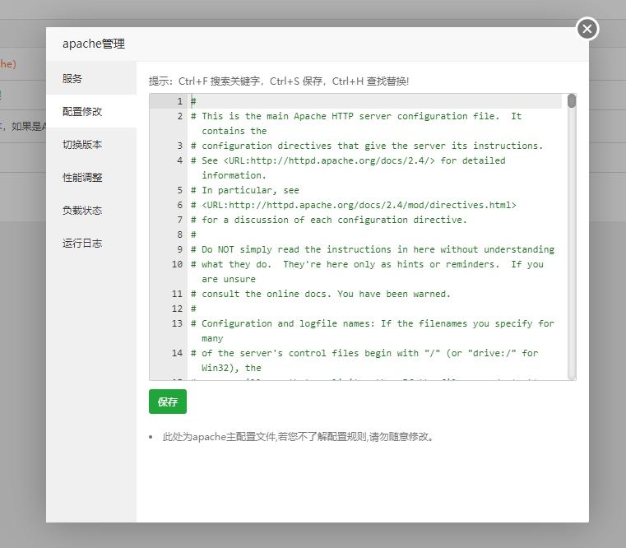
Task: Click the mod/directives.html URL line
Action: click(354, 205)
